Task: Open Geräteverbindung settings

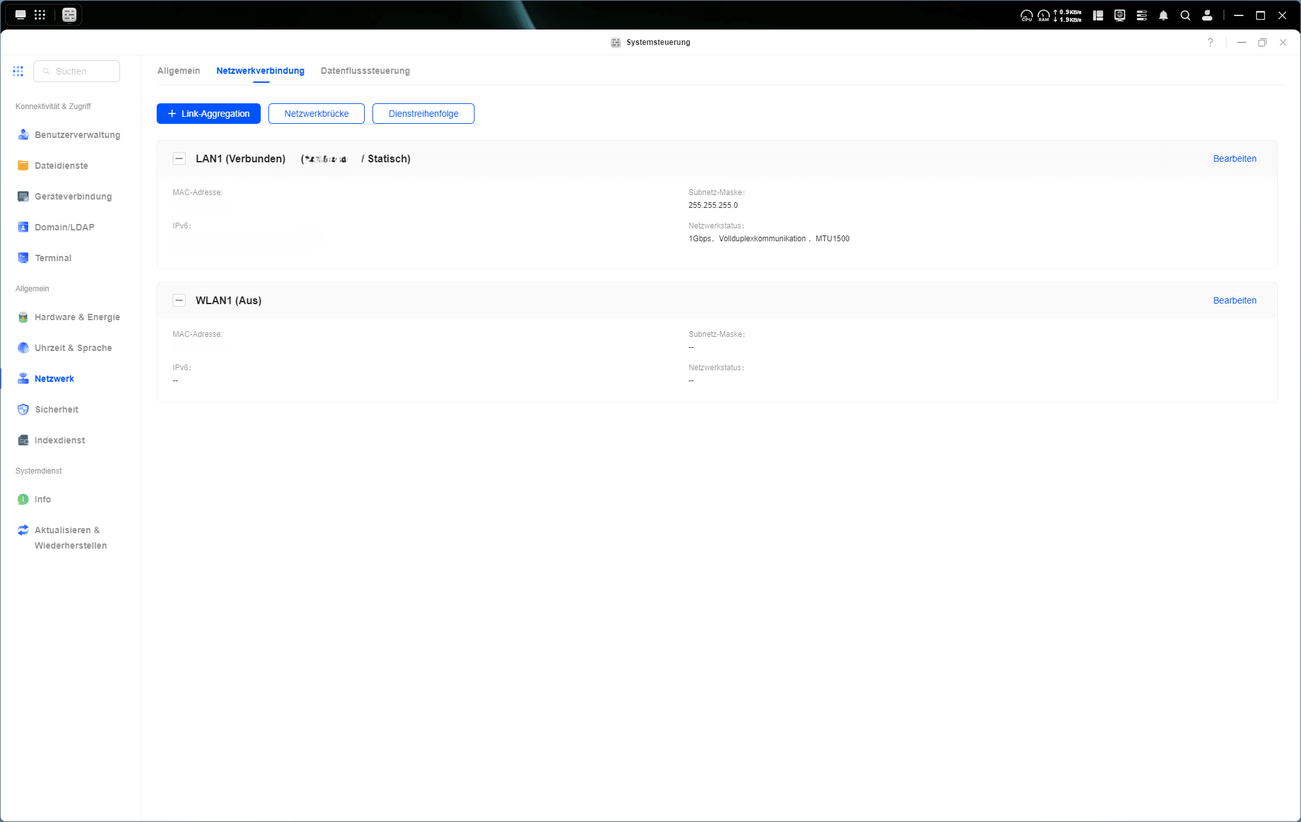Action: pos(73,196)
